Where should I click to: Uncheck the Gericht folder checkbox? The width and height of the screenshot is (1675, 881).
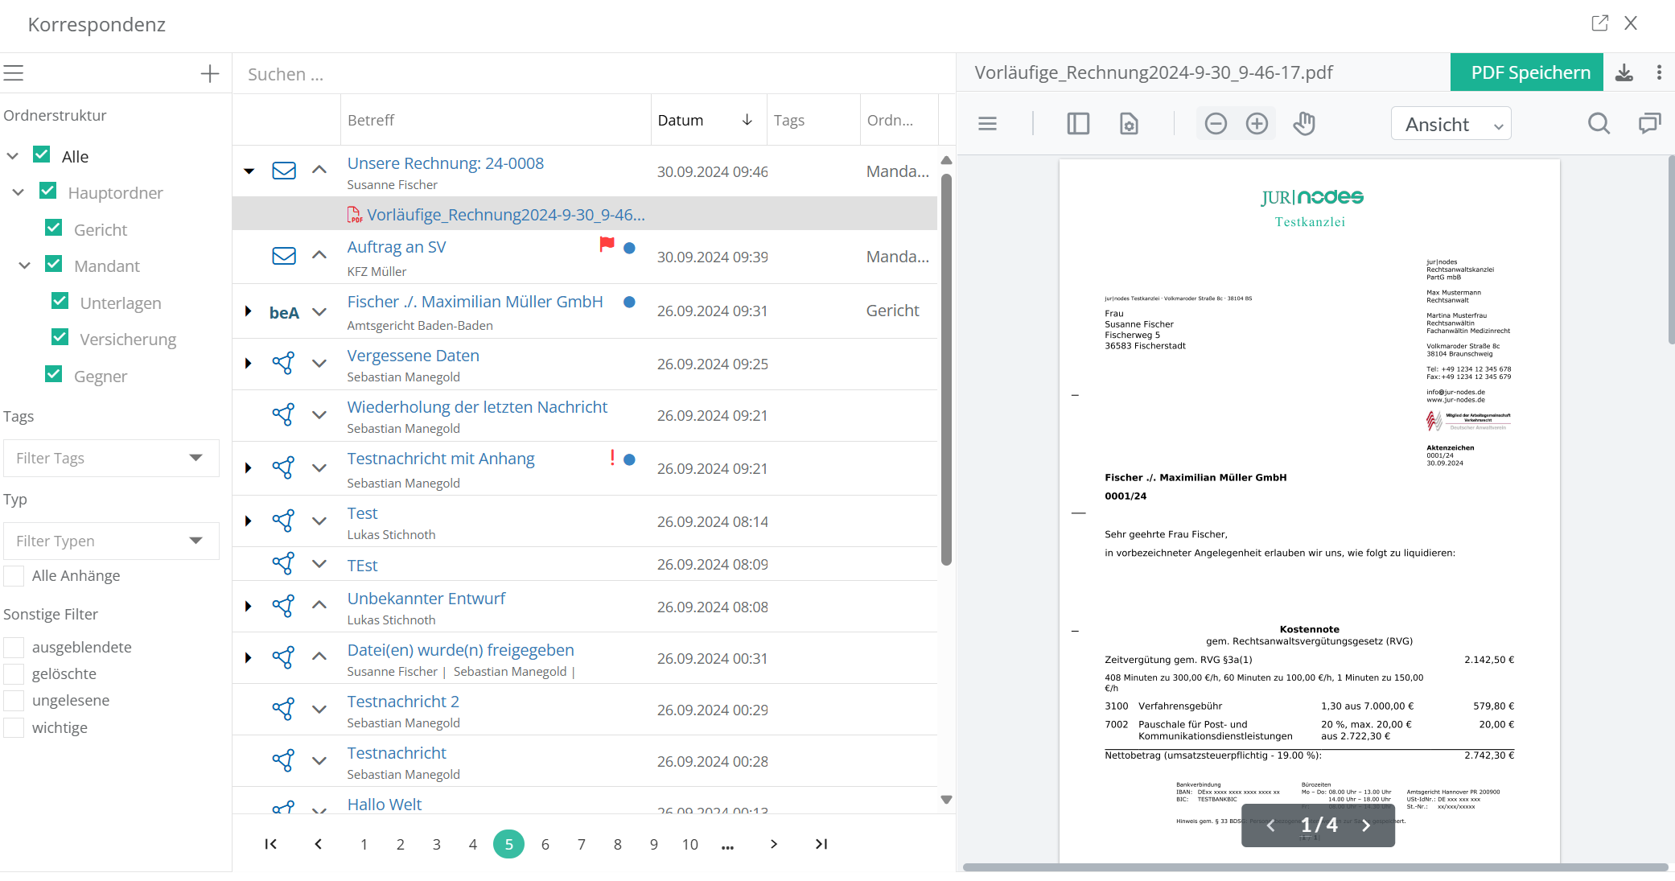tap(54, 228)
